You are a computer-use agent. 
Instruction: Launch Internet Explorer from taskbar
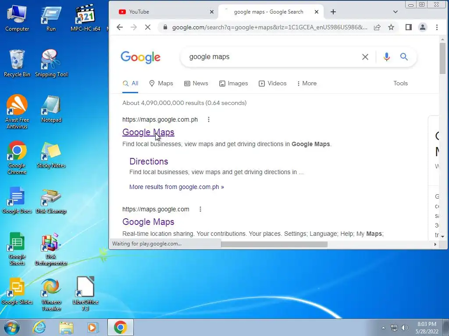[x=39, y=327]
